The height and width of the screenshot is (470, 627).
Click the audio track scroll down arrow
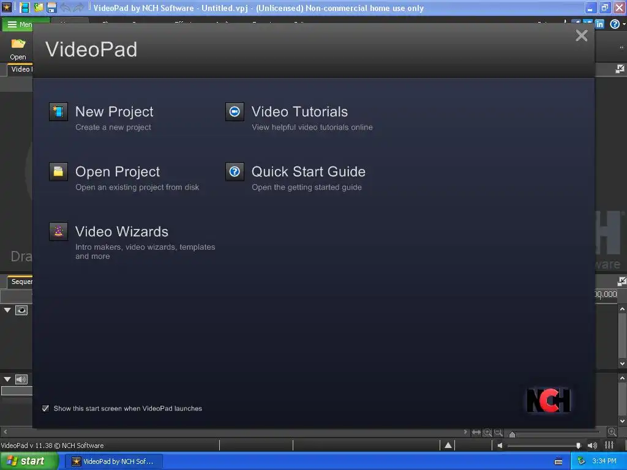pyautogui.click(x=622, y=421)
